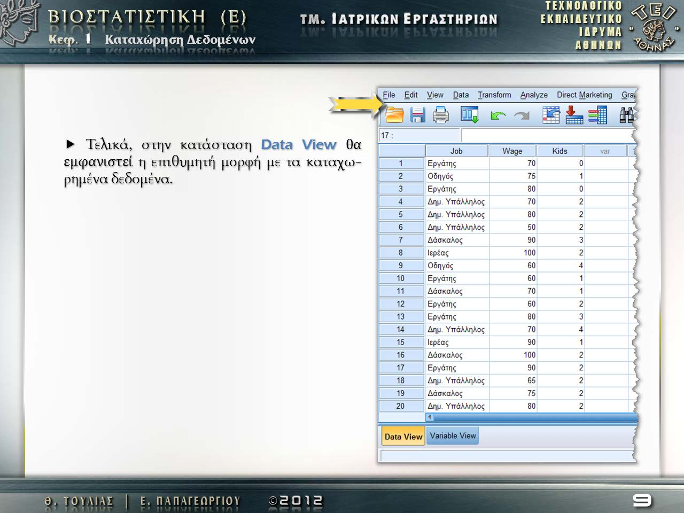Click the Print icon in SPSS toolbar
Viewport: 684px width, 513px height.
[x=440, y=115]
